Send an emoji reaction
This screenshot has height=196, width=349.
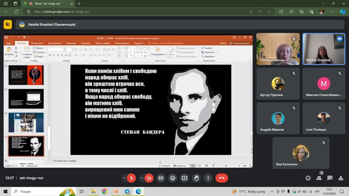coord(172,178)
